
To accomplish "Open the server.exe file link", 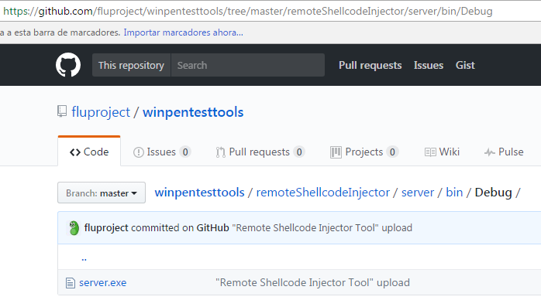I will tap(103, 282).
